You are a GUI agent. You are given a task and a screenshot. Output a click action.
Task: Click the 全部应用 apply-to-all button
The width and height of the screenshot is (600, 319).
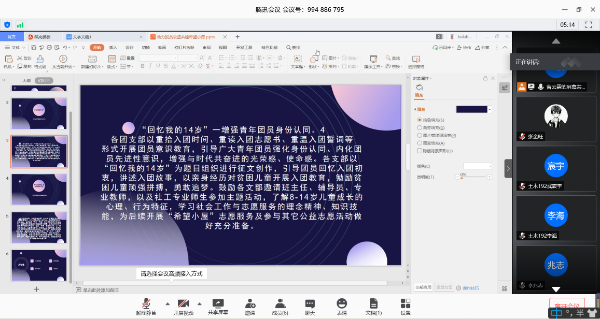pyautogui.click(x=423, y=287)
